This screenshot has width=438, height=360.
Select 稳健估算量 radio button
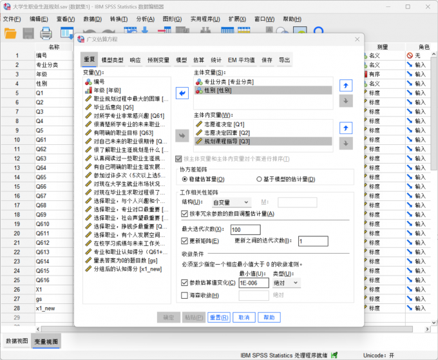[184, 179]
